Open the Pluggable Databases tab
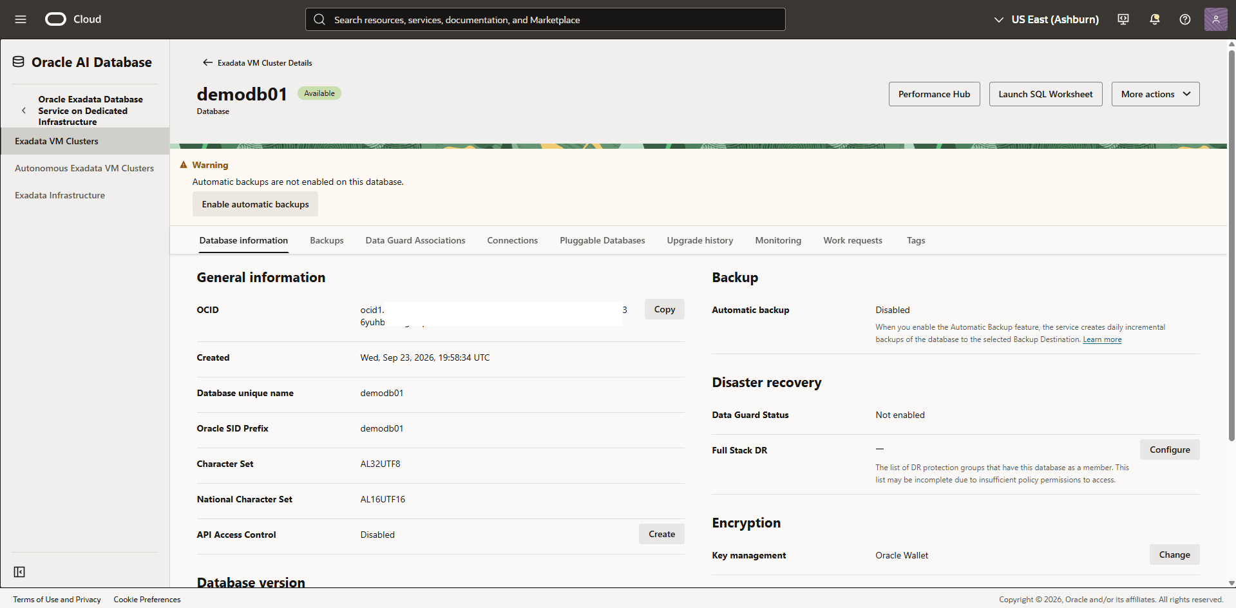This screenshot has height=608, width=1236. tap(602, 240)
